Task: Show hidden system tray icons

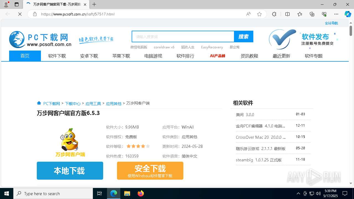Action: [298, 193]
